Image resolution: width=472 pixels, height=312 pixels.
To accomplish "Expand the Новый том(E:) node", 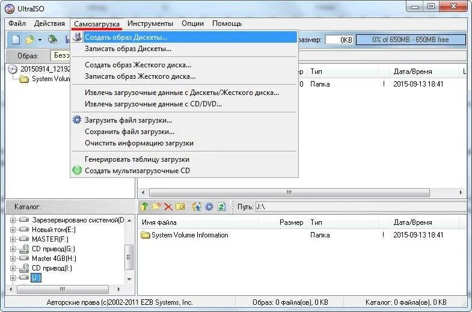I will tap(13, 230).
